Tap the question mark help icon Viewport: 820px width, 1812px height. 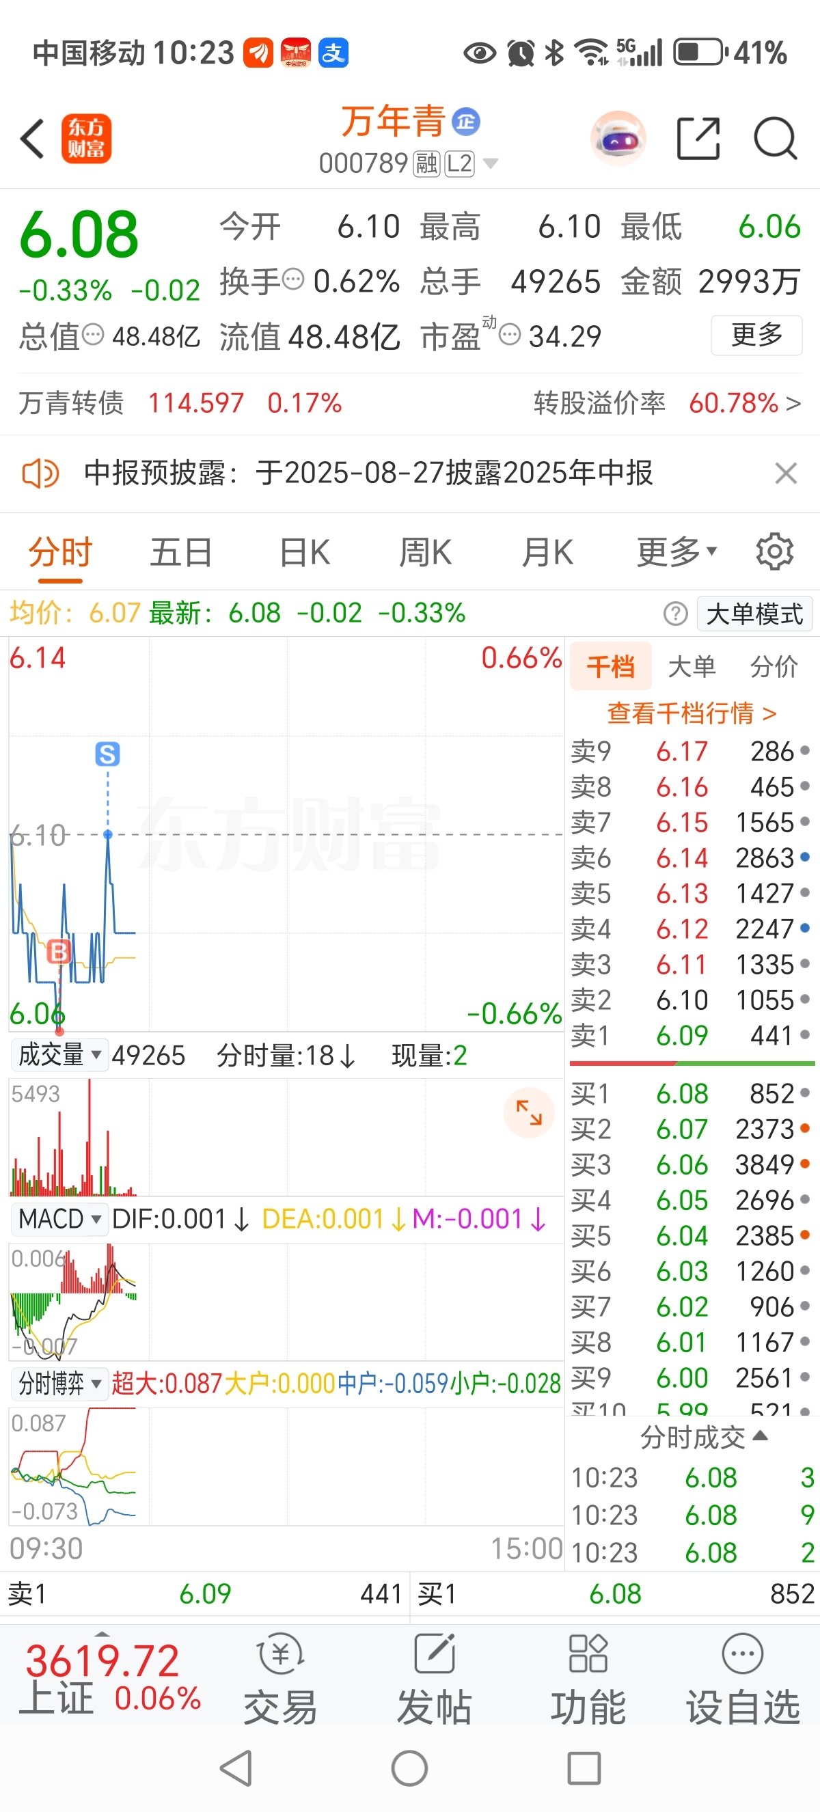(675, 614)
